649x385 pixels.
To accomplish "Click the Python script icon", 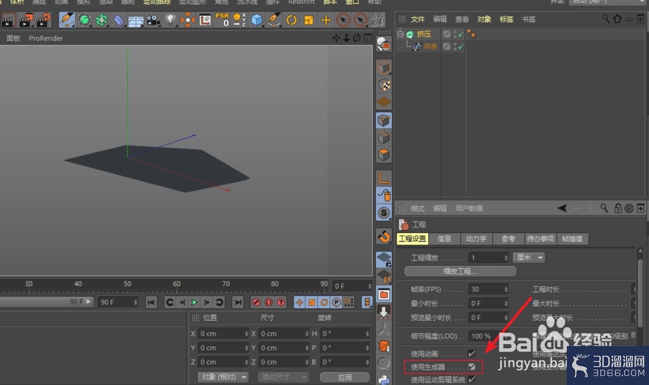I will point(384,380).
